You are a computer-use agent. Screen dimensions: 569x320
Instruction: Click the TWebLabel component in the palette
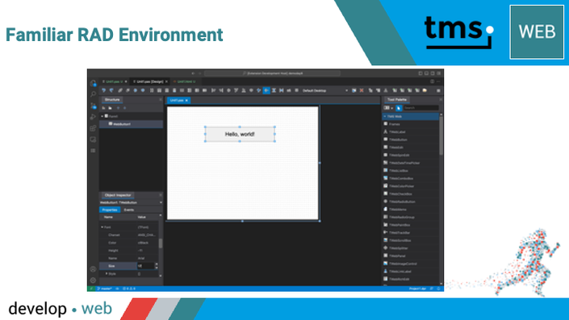point(397,132)
